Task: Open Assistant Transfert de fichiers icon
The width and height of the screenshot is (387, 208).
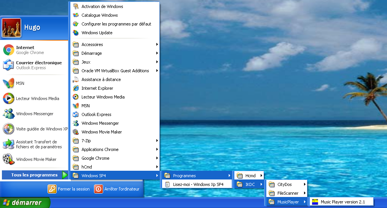Action: click(9, 144)
